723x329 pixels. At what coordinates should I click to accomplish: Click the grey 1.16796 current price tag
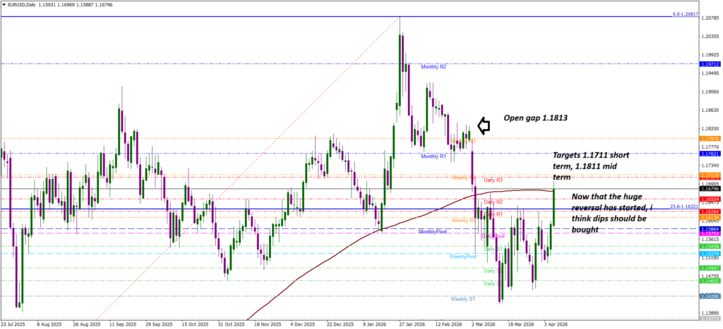[x=709, y=189]
